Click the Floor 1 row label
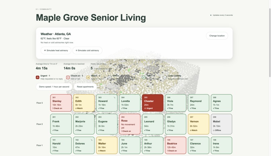This screenshot has height=156, width=271. click(39, 145)
